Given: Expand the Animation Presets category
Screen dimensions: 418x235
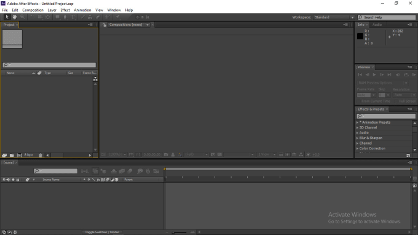Looking at the screenshot, I should click(358, 122).
